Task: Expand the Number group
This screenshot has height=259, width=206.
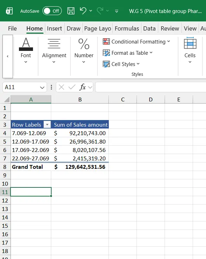Action: coord(84,51)
